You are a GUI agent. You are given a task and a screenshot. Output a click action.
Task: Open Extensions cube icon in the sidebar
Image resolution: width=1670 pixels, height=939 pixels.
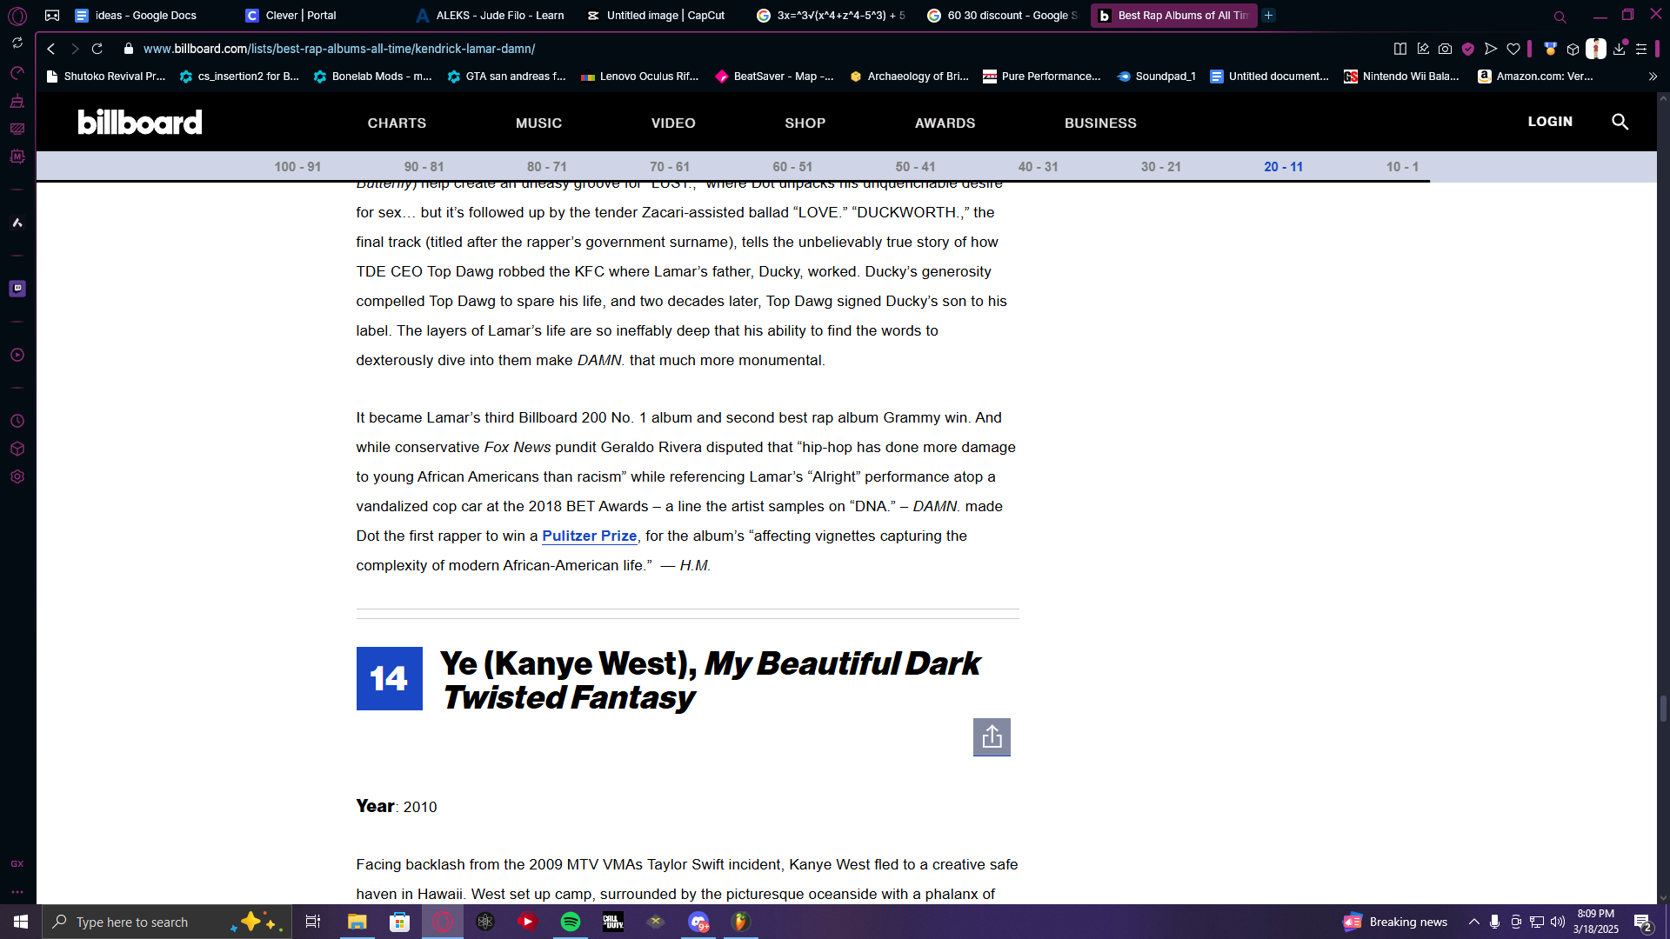click(x=17, y=449)
